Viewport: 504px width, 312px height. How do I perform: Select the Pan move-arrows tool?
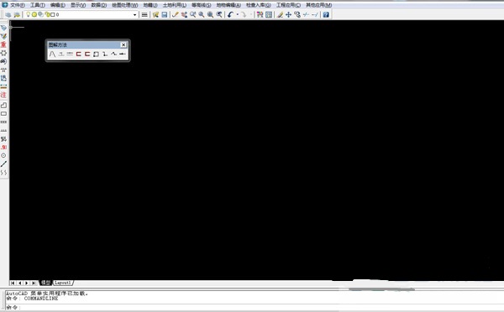coord(288,15)
